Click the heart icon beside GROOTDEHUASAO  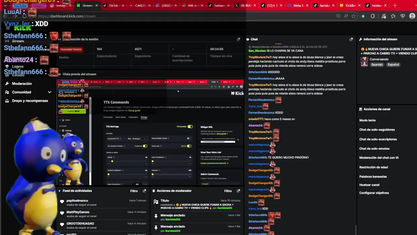62,225
